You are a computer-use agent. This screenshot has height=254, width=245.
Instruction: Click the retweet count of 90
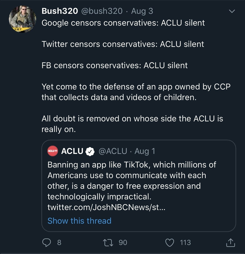123,242
